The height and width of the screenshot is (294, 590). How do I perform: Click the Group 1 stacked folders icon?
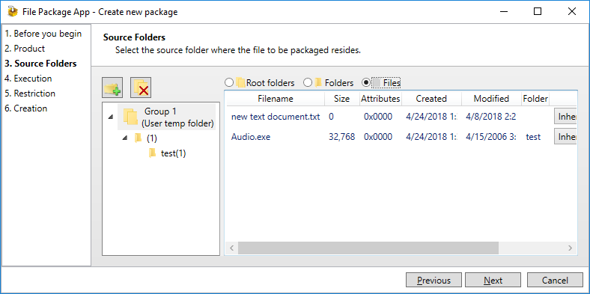[x=130, y=117]
